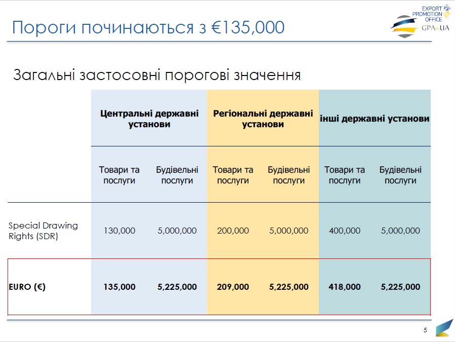Select the 'EURO (€)' row label

[x=27, y=287]
